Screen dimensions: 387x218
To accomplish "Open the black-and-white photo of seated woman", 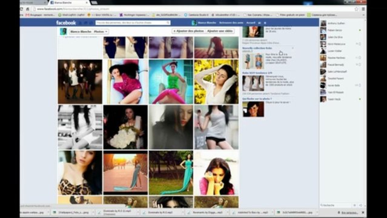I will [80, 127].
